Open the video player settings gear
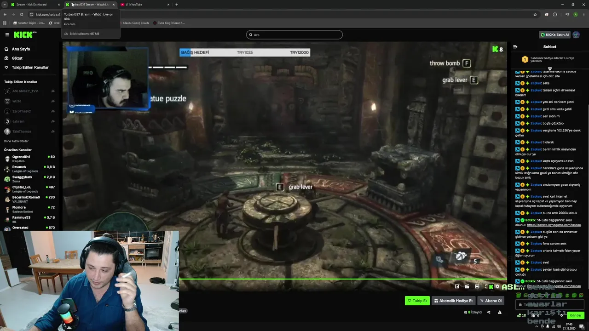The width and height of the screenshot is (589, 331). (497, 286)
